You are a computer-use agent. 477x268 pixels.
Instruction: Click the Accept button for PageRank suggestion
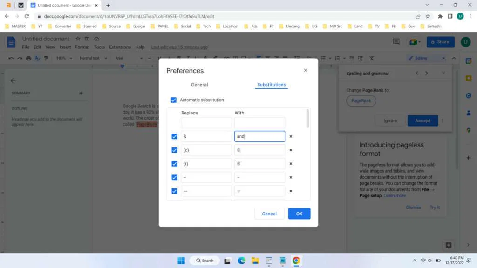422,121
